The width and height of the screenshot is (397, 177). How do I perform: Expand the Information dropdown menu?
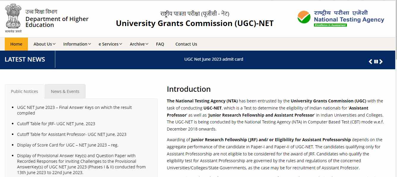tap(77, 44)
